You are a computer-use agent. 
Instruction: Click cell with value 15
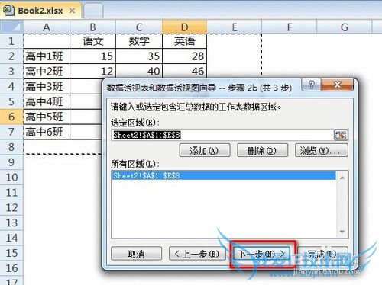click(92, 56)
